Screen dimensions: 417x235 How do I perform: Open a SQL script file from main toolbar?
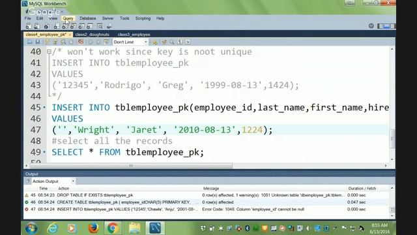coord(37,26)
